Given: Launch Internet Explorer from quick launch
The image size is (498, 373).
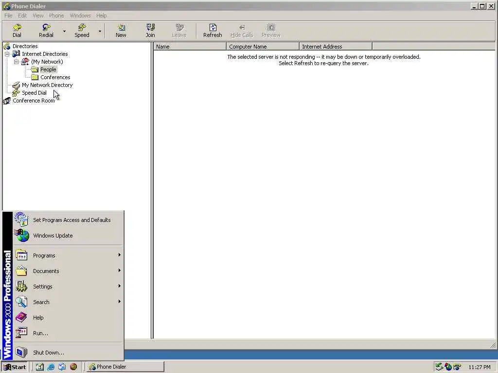Looking at the screenshot, I should (x=51, y=367).
